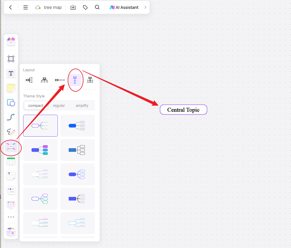
Task: Select the timeline layout option
Action: (x=60, y=80)
